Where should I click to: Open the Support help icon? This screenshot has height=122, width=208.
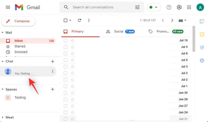pos(169,7)
